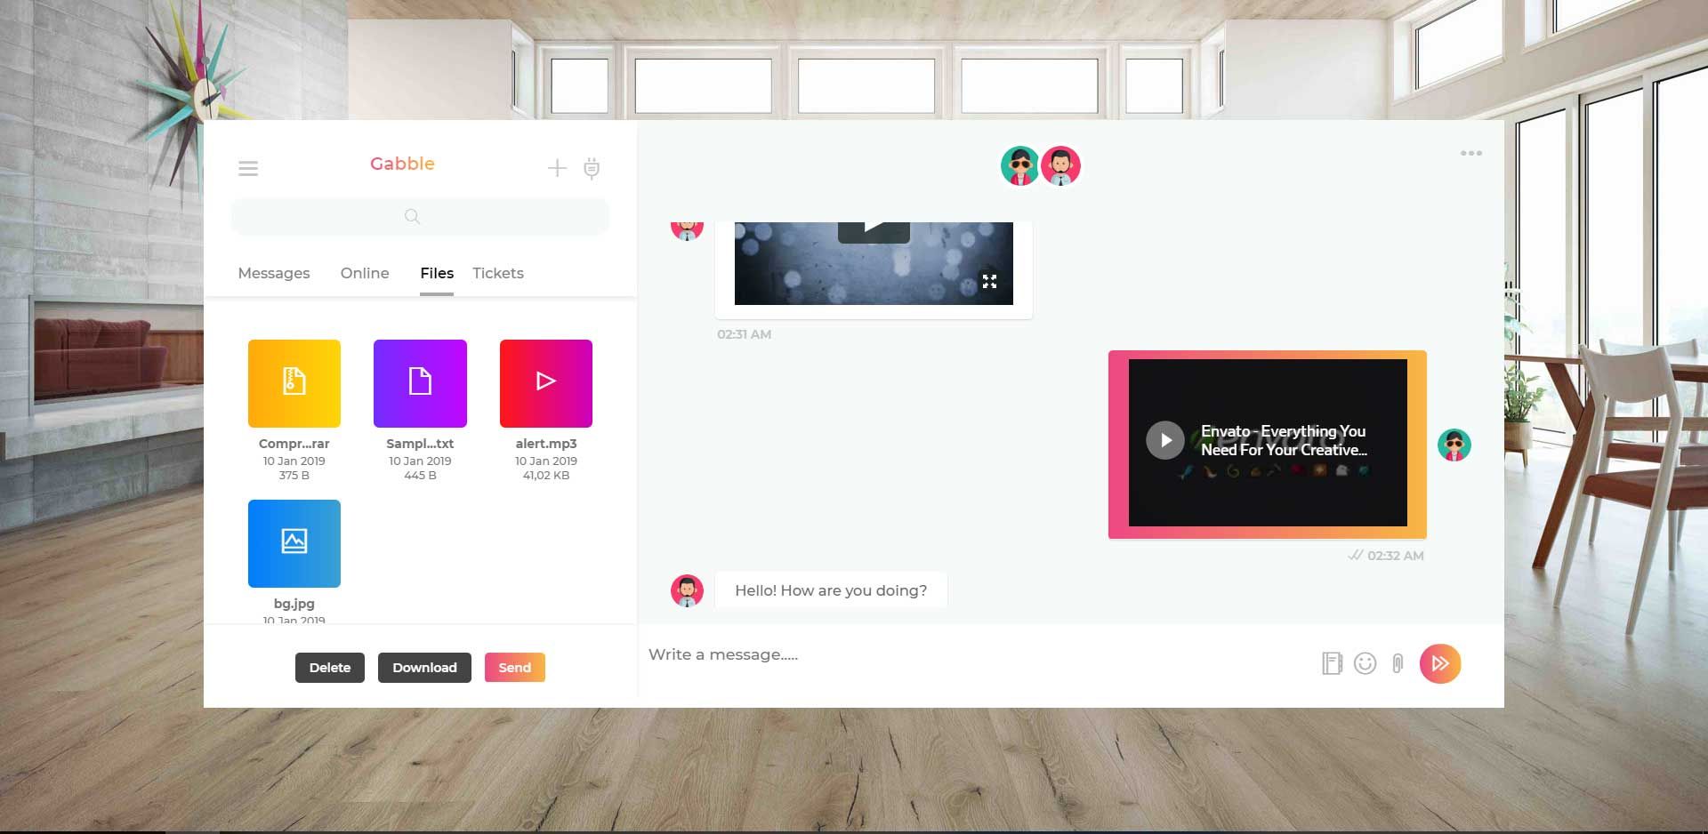Open the hamburger menu in the sidebar

pos(248,168)
